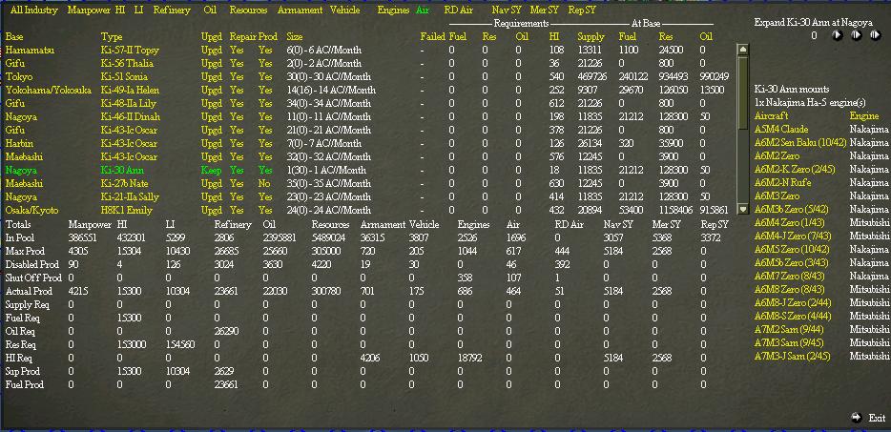This screenshot has width=891, height=432.
Task: Open the Resources filter
Action: click(x=248, y=10)
